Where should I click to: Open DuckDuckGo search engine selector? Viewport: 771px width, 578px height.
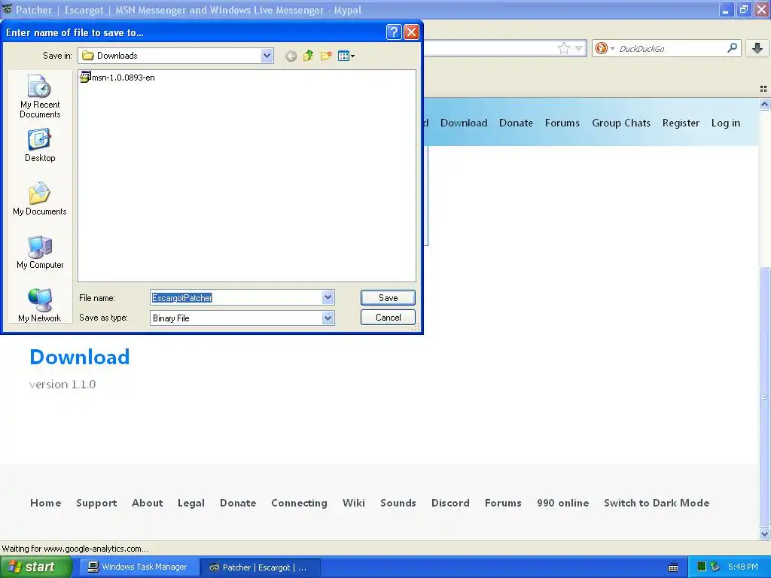[x=605, y=48]
